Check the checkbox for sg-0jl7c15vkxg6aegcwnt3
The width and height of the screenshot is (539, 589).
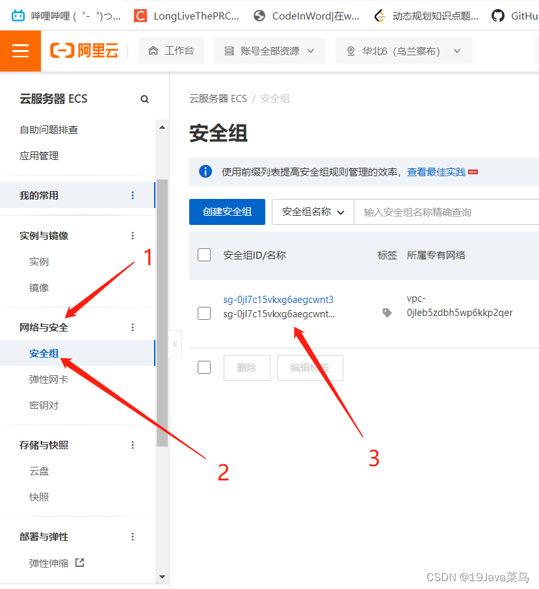click(x=204, y=313)
